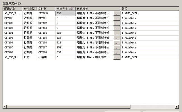The height and width of the screenshot is (112, 182).
Task: Click the 文件组 column header
Action: click(46, 9)
